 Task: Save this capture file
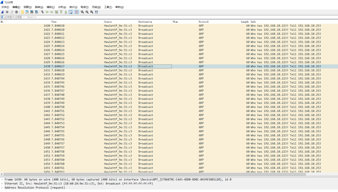27,12
